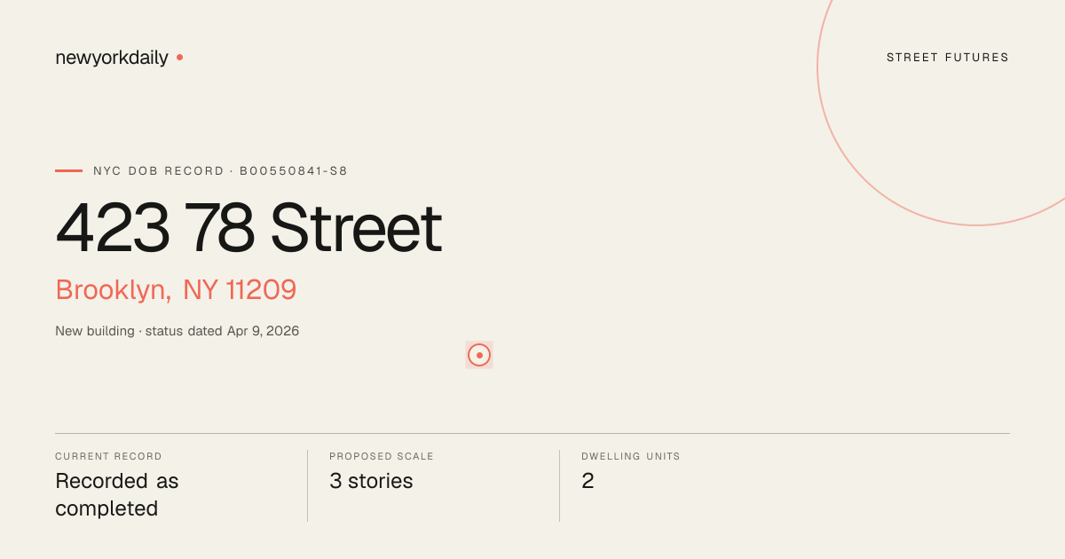Click the Recorded as completed value

(117, 494)
